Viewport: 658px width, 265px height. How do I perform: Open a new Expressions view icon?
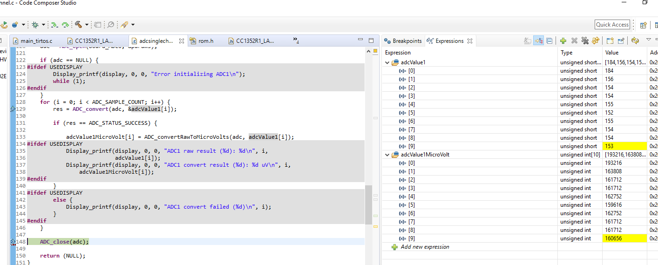[610, 41]
